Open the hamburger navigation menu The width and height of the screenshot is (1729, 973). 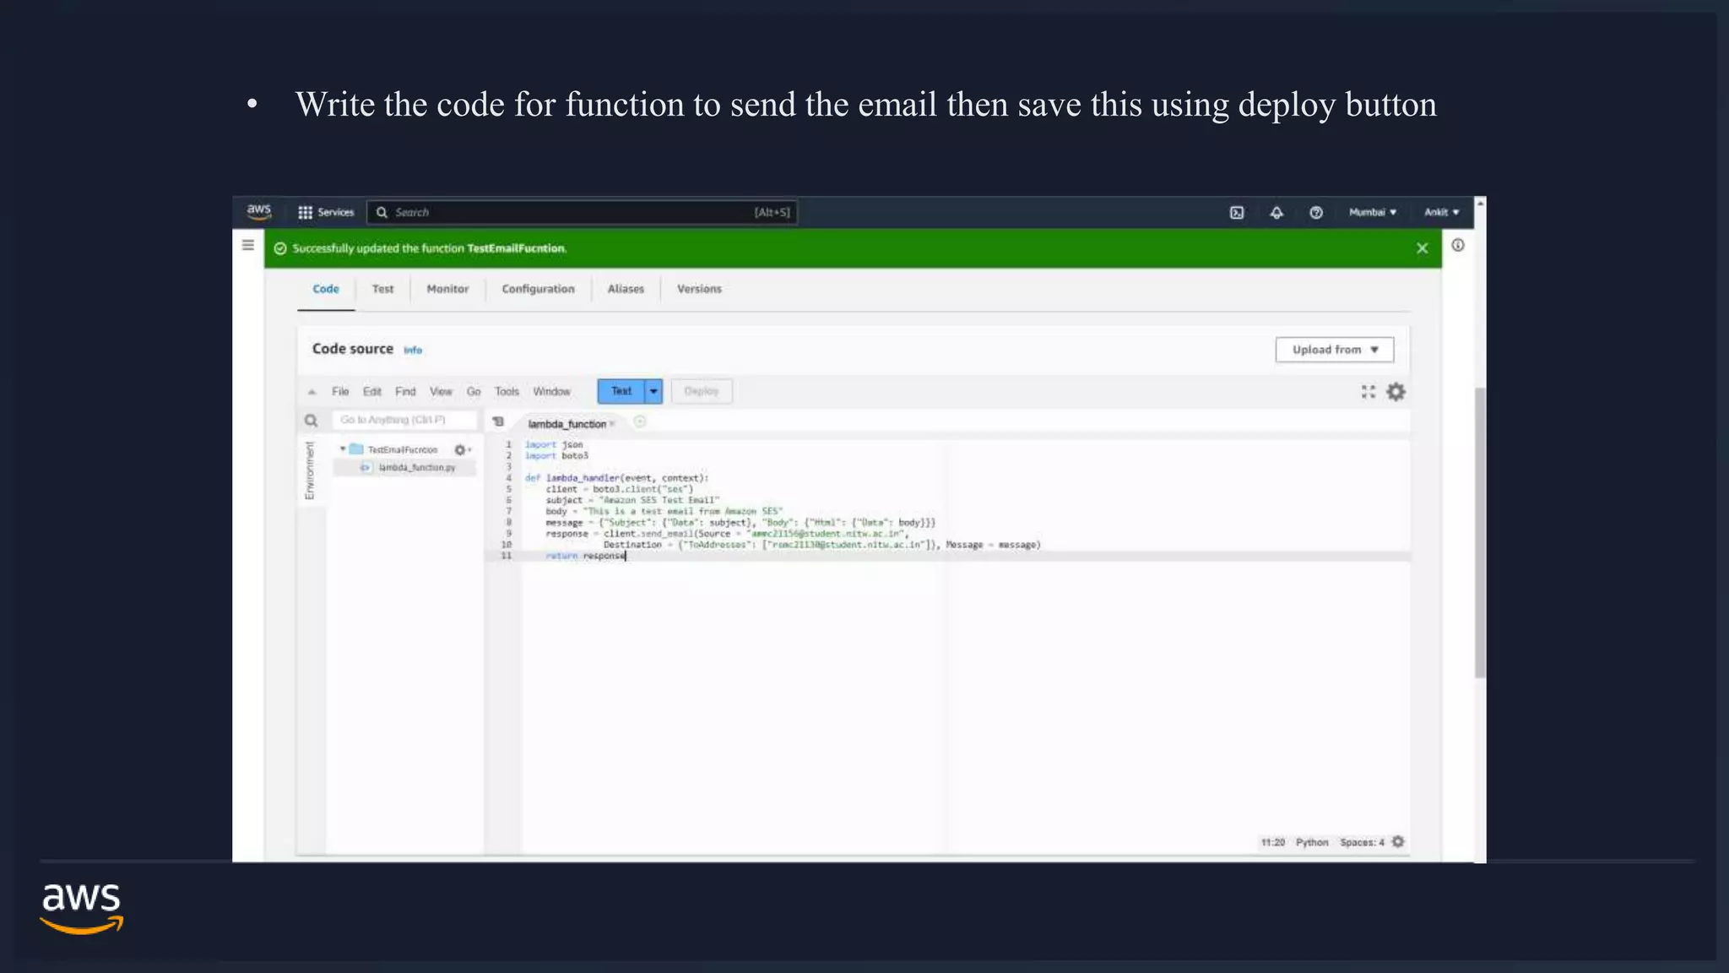pos(248,245)
